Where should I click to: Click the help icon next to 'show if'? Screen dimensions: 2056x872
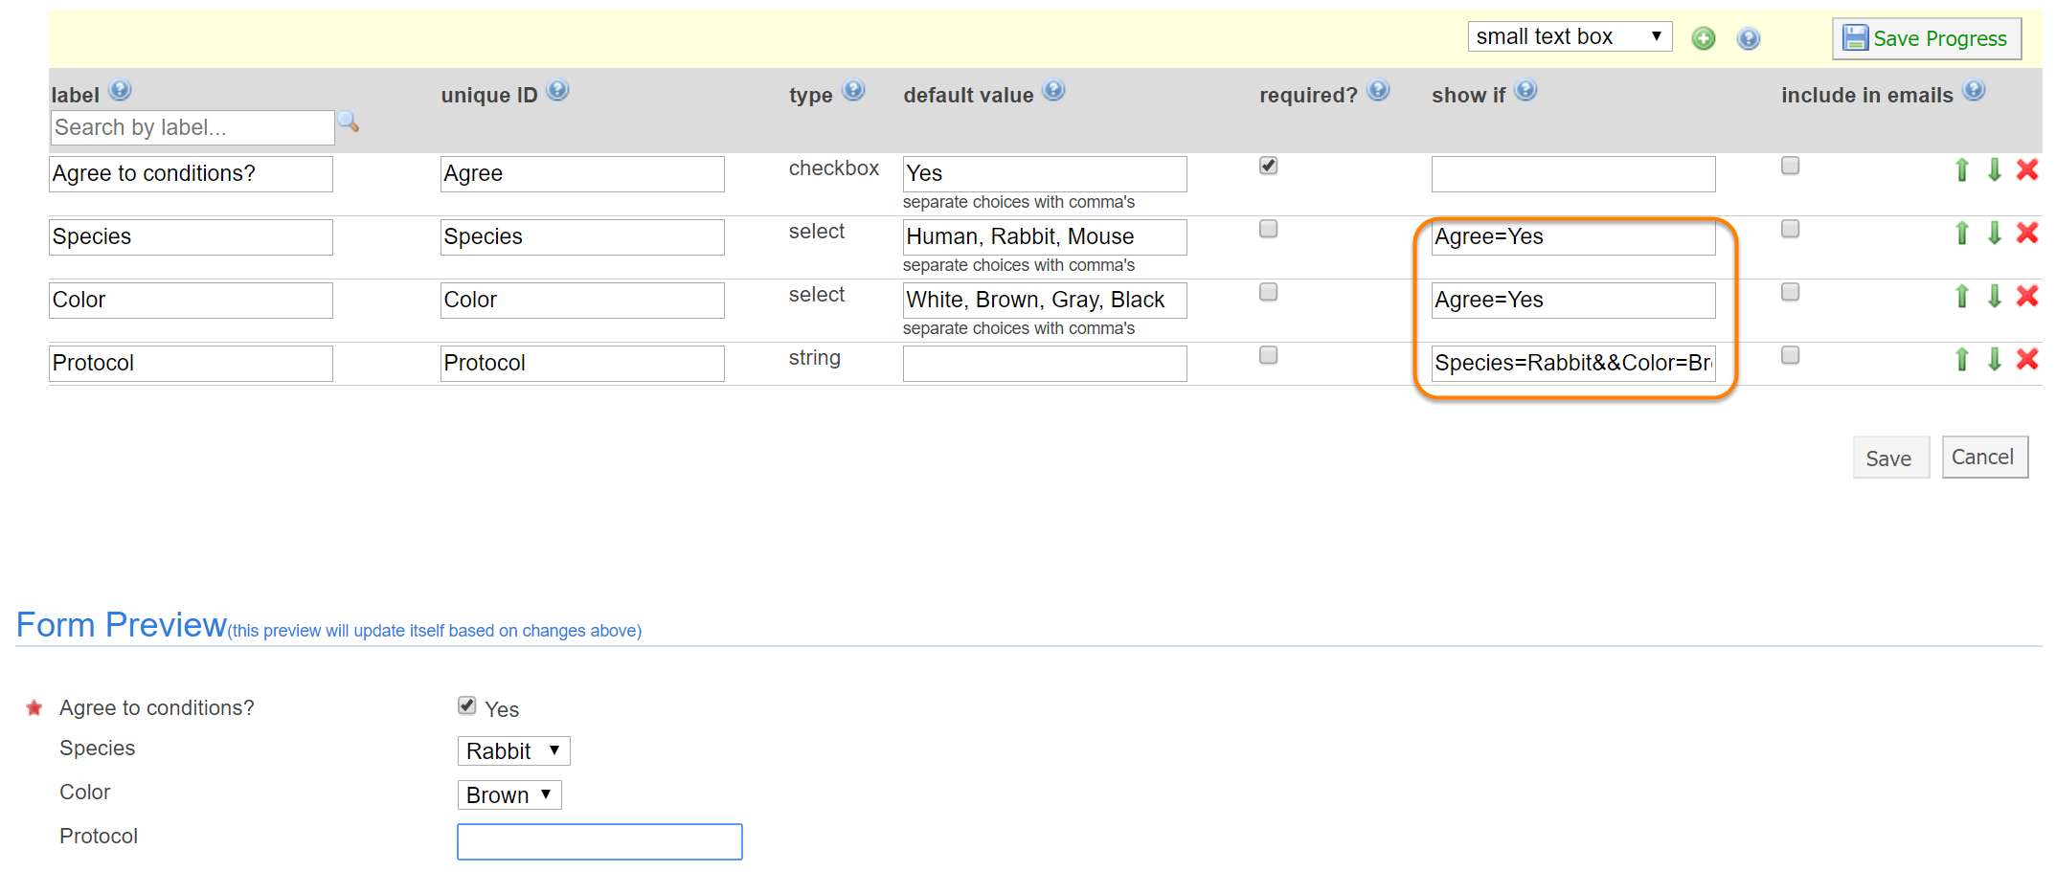point(1525,91)
